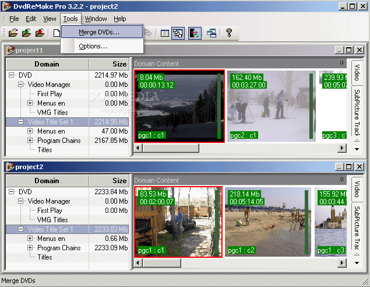
Task: Click the DvdReMake application title bar icon
Action: click(x=6, y=6)
